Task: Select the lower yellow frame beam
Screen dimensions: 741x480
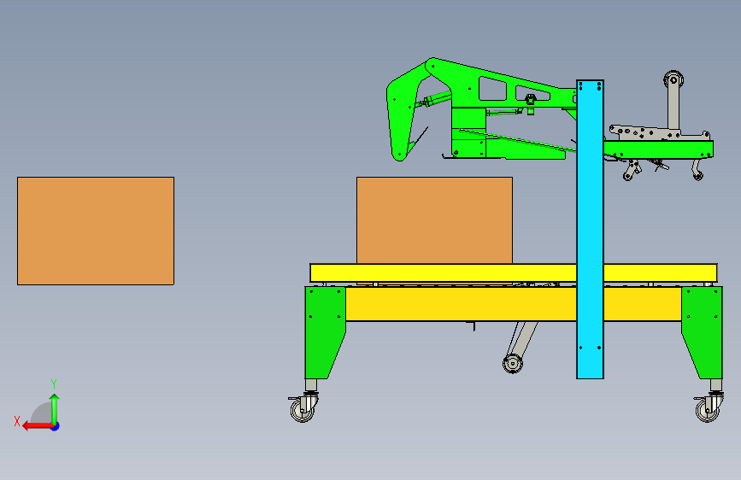Action: (461, 304)
